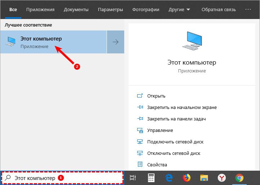Screen dimensions: 260x185
Task: Click the pin icon beside Закрепить на начальном экране
Action: point(140,107)
